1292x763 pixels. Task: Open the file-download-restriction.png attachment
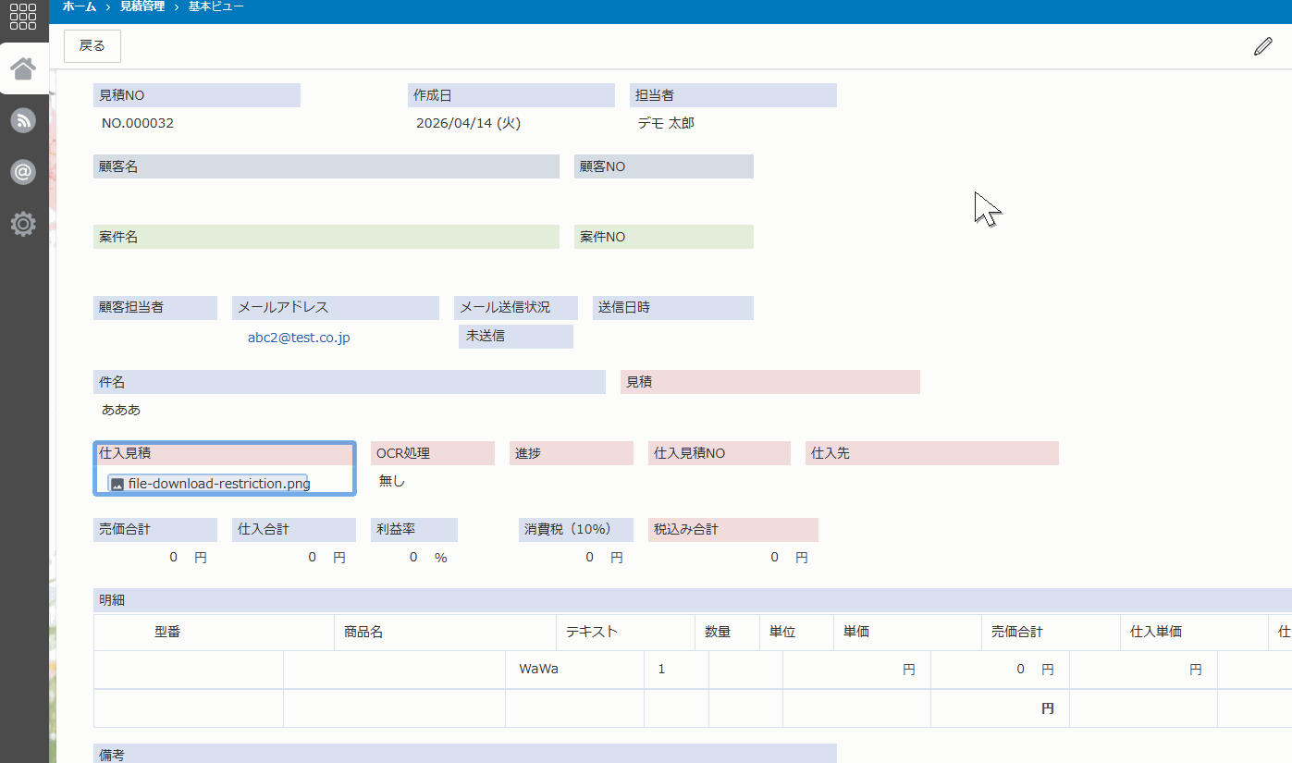(x=219, y=483)
